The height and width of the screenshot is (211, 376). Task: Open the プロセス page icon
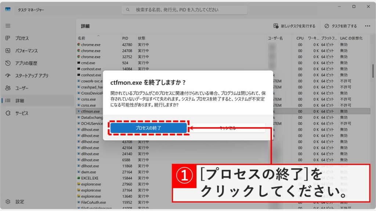coord(8,38)
